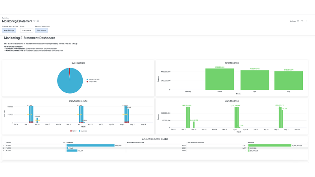
Task: Sort by Min of Amount Deducted column header
Action: pos(196,143)
